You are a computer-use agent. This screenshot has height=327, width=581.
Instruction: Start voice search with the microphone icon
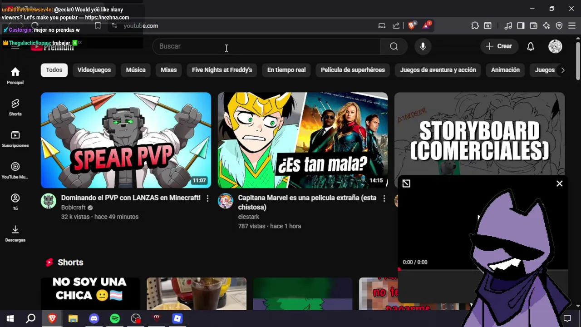coord(423,46)
